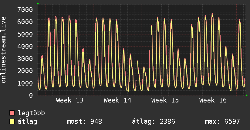Click the 4000 y-axis label
Screen dimensions: 250x130
(x=25, y=47)
